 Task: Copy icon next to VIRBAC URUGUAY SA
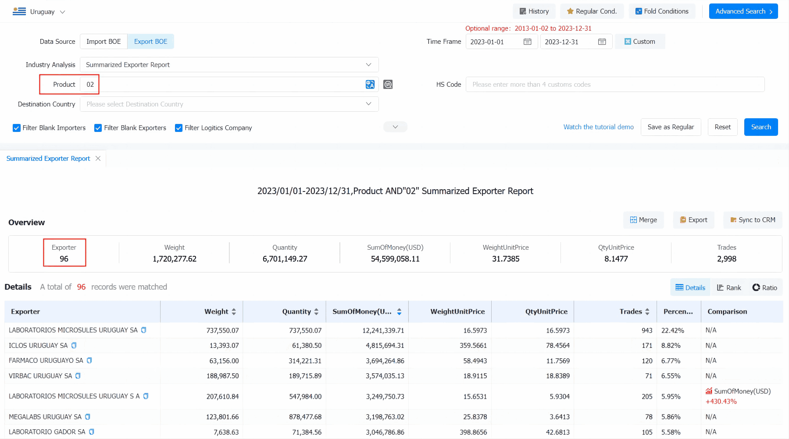(x=78, y=375)
